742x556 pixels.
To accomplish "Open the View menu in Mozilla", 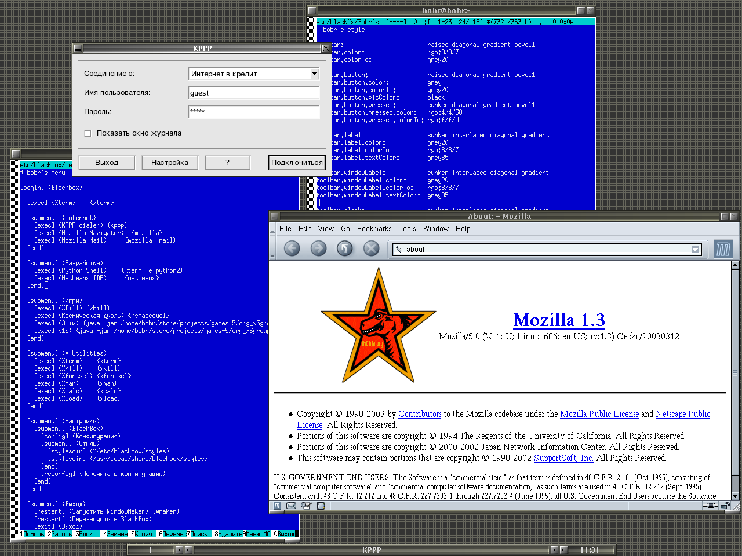I will click(326, 229).
